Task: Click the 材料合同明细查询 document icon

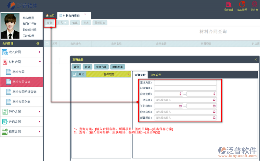Action: 9,92
